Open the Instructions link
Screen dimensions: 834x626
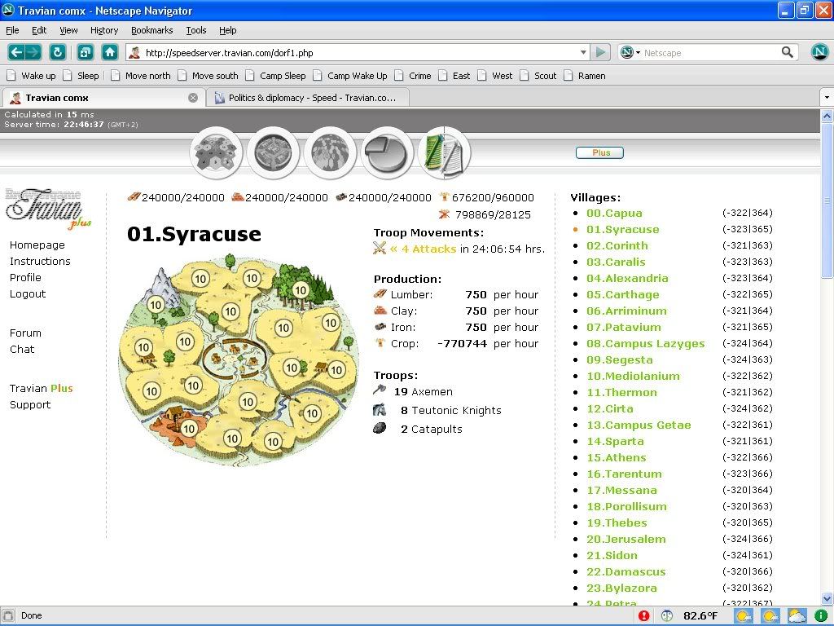[40, 261]
